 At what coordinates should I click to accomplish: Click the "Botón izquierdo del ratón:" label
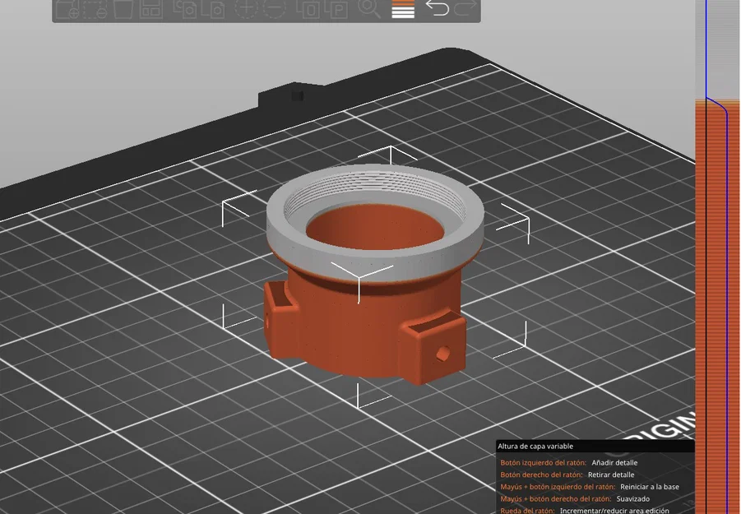click(x=543, y=462)
